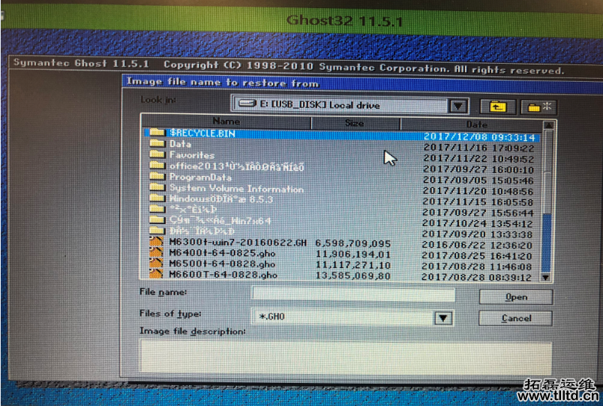
Task: Select the ProgramData folder
Action: (x=196, y=178)
